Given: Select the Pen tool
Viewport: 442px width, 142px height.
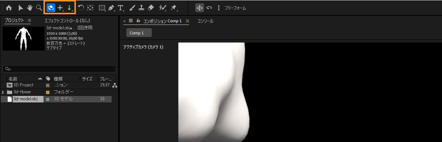Looking at the screenshot, I should point(111,8).
